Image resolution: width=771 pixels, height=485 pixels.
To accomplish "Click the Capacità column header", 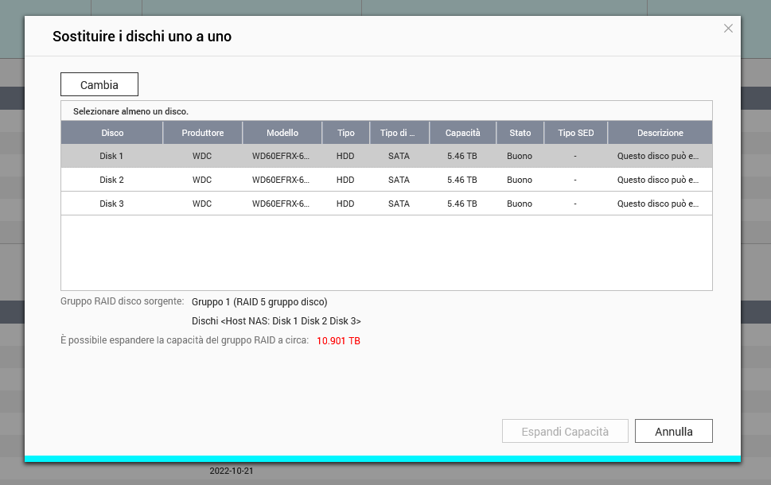I will pyautogui.click(x=462, y=133).
